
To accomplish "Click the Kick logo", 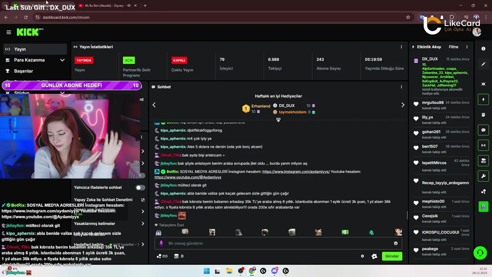I will pos(28,32).
